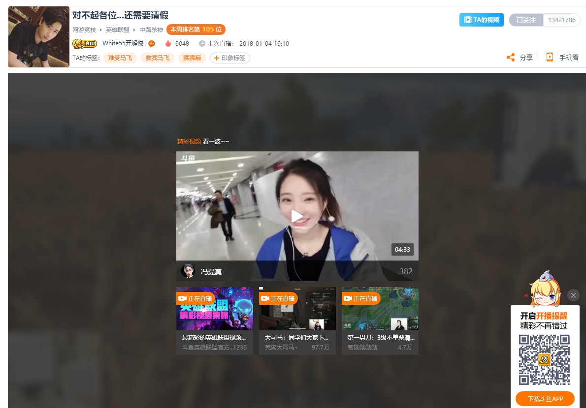
Task: Toggle the 已关注 follow button
Action: click(526, 20)
